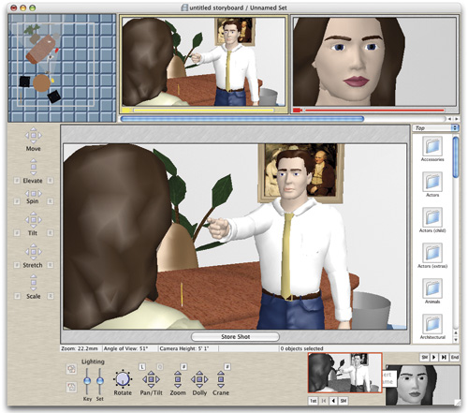The width and height of the screenshot is (468, 413).
Task: Open the Top library dropdown
Action: tap(435, 128)
